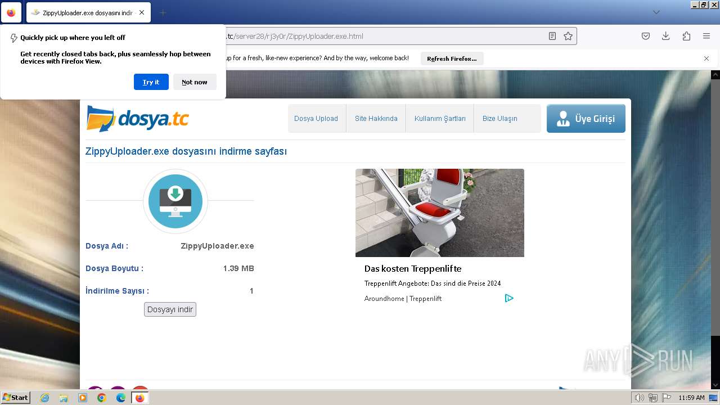This screenshot has height=405, width=720.
Task: Open the Extensions puzzle icon
Action: [686, 36]
